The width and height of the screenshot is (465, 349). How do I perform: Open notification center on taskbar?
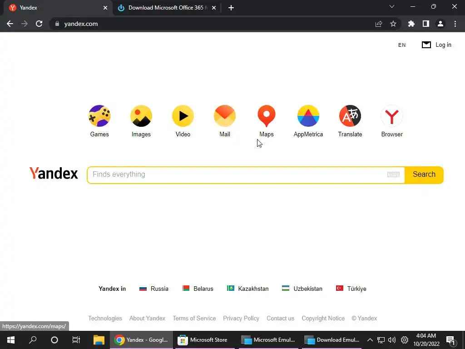click(x=450, y=340)
